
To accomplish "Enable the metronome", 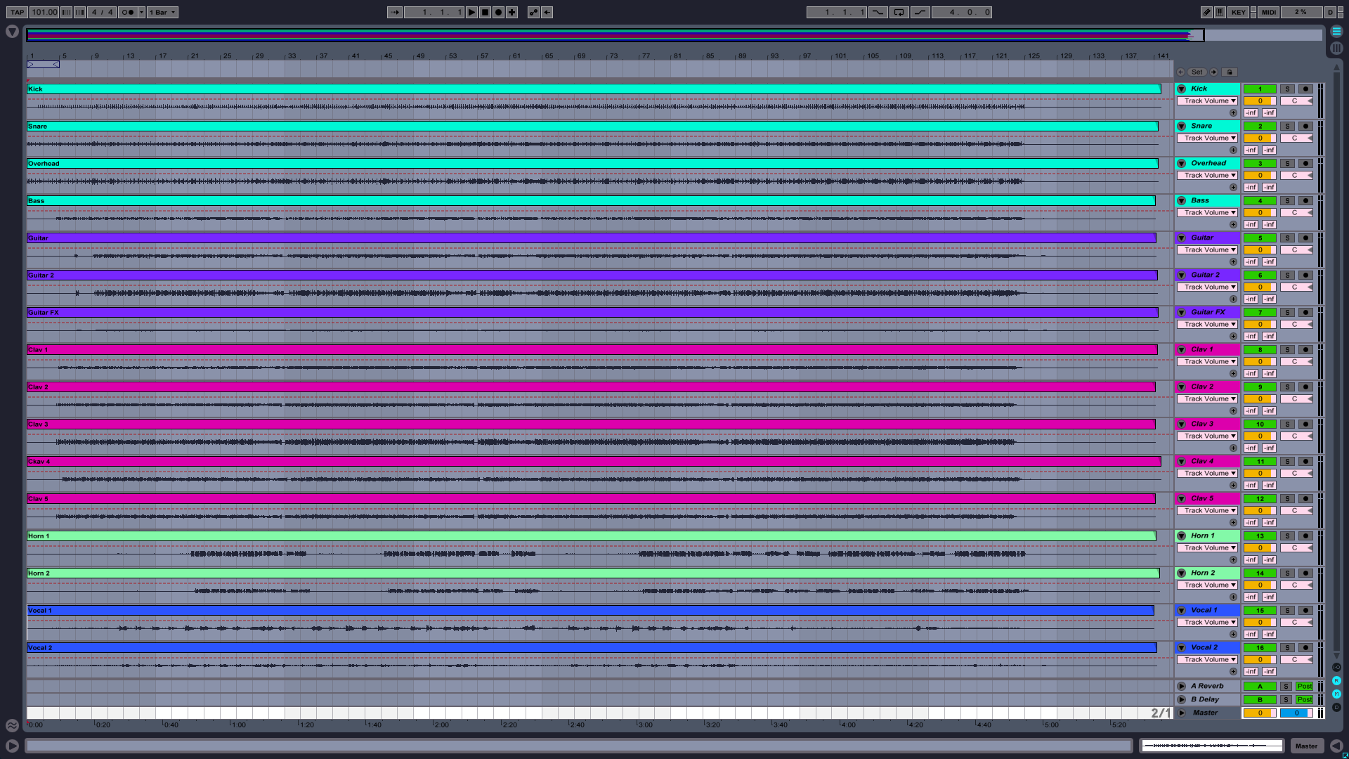I will pos(126,12).
